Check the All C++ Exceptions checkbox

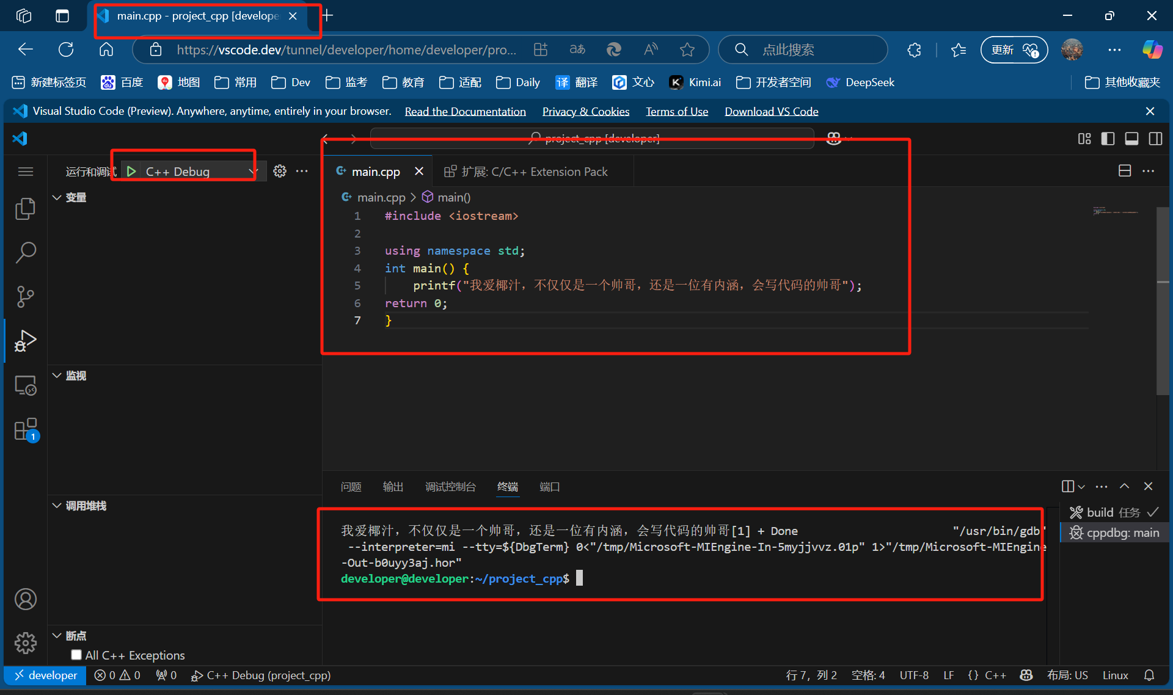coord(76,654)
